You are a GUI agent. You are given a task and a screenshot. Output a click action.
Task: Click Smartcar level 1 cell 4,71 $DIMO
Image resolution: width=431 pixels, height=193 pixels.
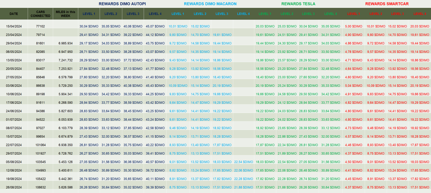click(353, 60)
